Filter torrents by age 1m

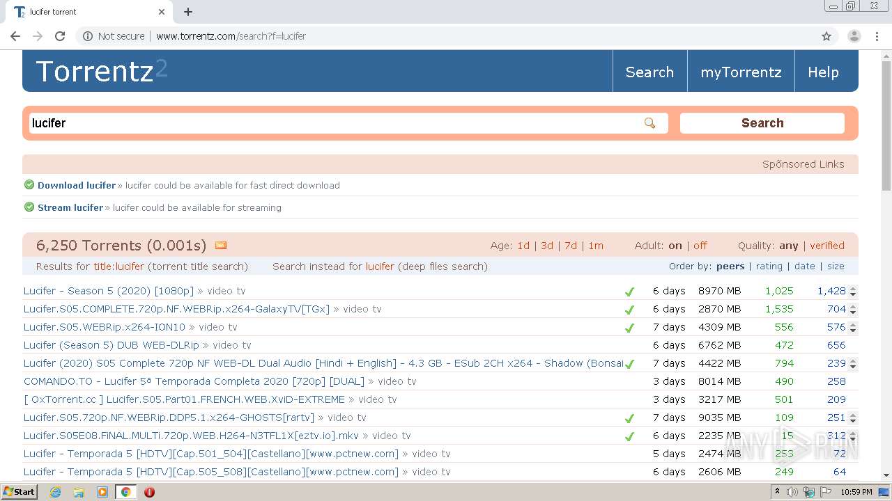[x=596, y=246]
